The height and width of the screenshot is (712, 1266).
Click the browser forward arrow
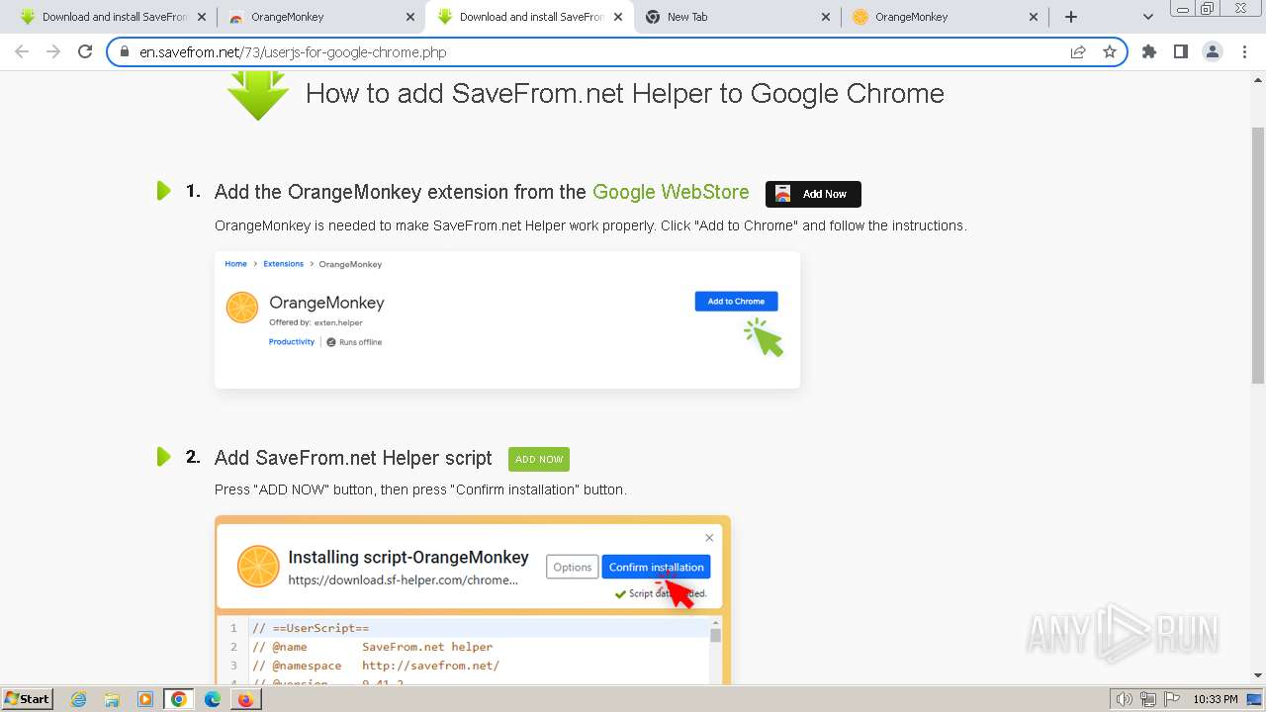click(x=53, y=51)
